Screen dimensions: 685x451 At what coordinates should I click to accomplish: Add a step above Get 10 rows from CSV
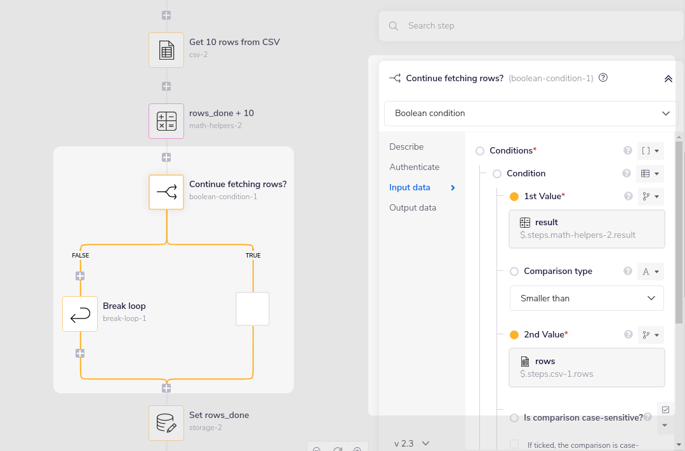coord(166,15)
